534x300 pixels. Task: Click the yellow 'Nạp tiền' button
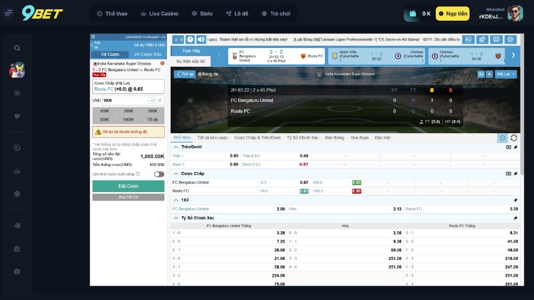point(453,13)
